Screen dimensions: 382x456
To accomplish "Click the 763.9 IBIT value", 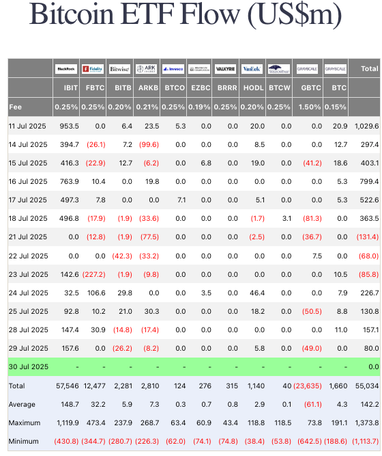I will [x=70, y=181].
